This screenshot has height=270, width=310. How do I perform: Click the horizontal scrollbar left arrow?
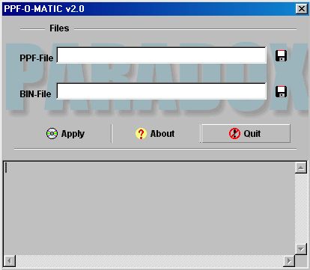tap(10, 261)
